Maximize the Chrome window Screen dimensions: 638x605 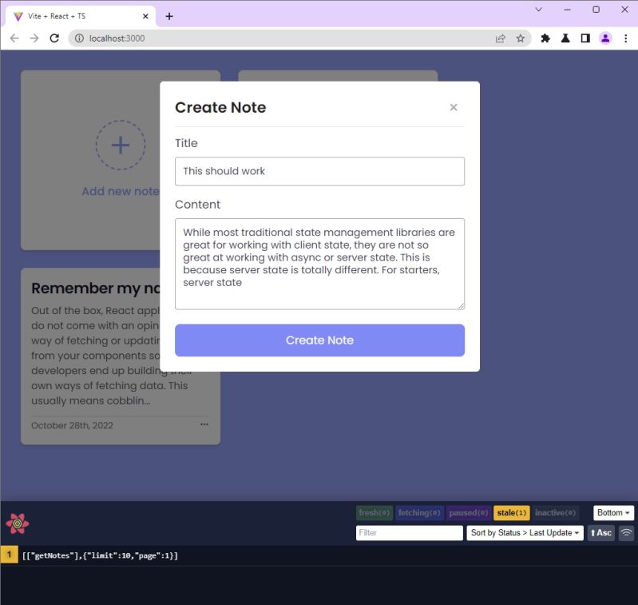pyautogui.click(x=596, y=10)
